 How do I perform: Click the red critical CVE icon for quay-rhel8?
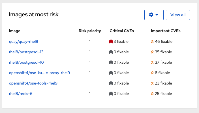coord(111,41)
